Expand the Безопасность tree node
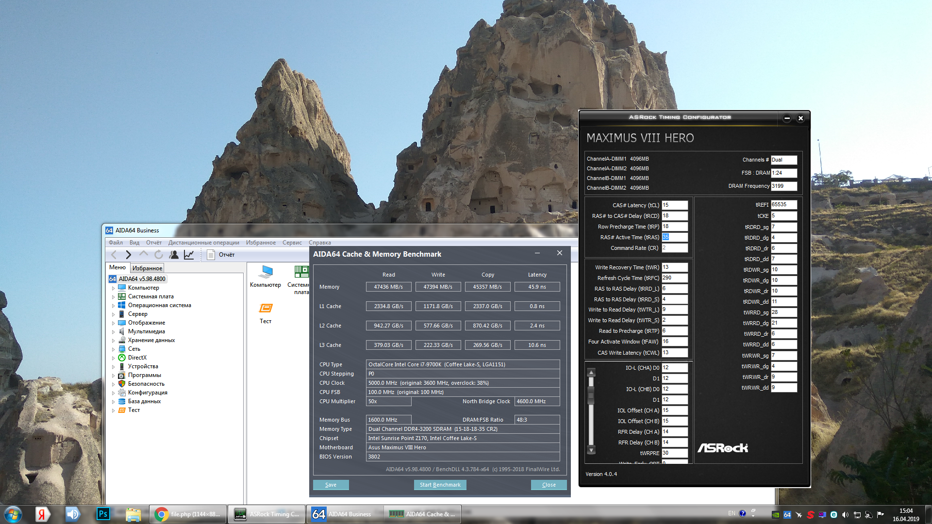The width and height of the screenshot is (932, 524). 113,384
